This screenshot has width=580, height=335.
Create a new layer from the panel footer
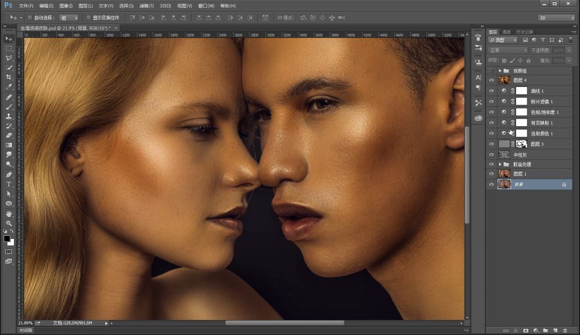(555, 331)
